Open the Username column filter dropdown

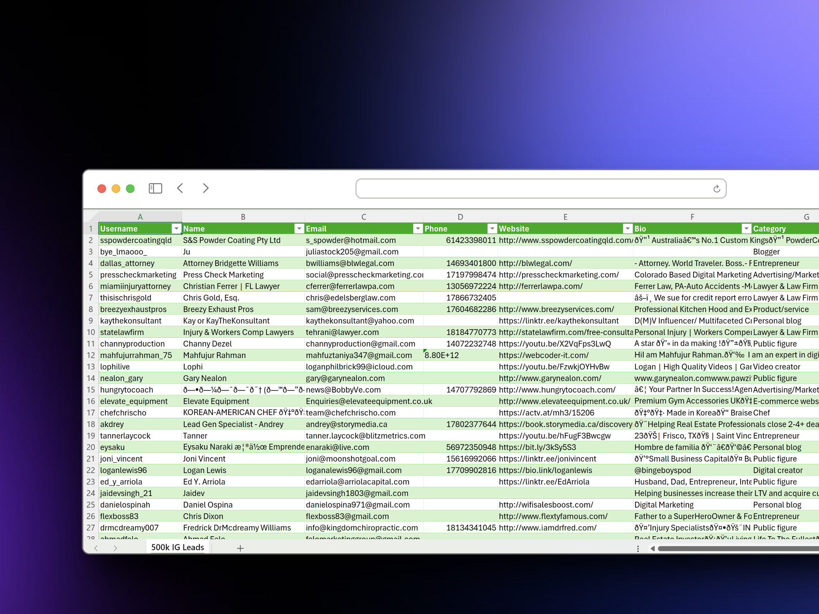(x=176, y=229)
